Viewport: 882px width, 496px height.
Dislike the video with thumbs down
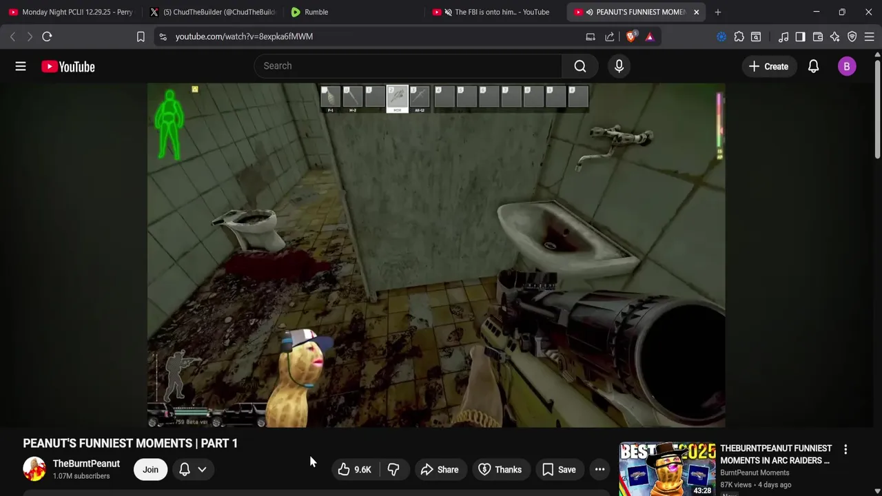393,470
